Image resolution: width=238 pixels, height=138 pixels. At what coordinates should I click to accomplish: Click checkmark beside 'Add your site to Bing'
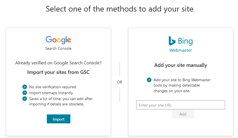(x=149, y=80)
